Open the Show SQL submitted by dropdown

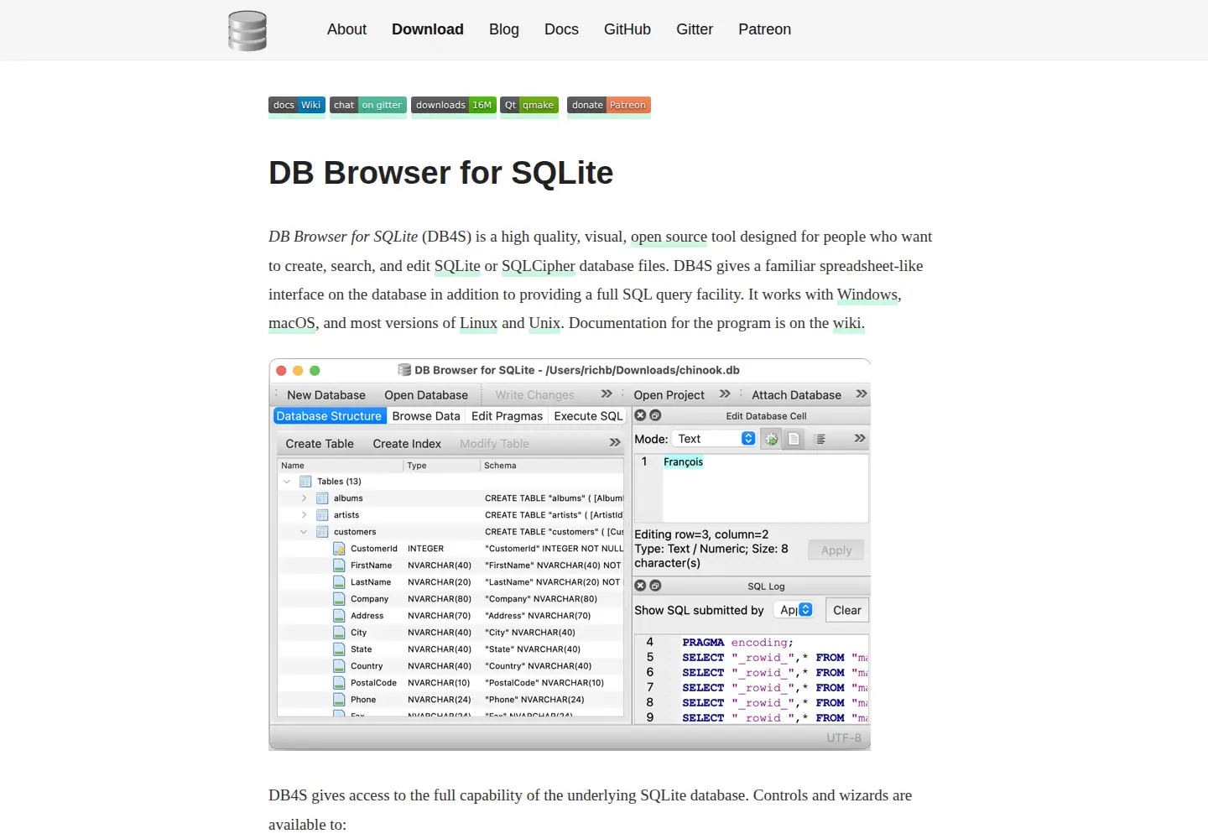[x=794, y=610]
